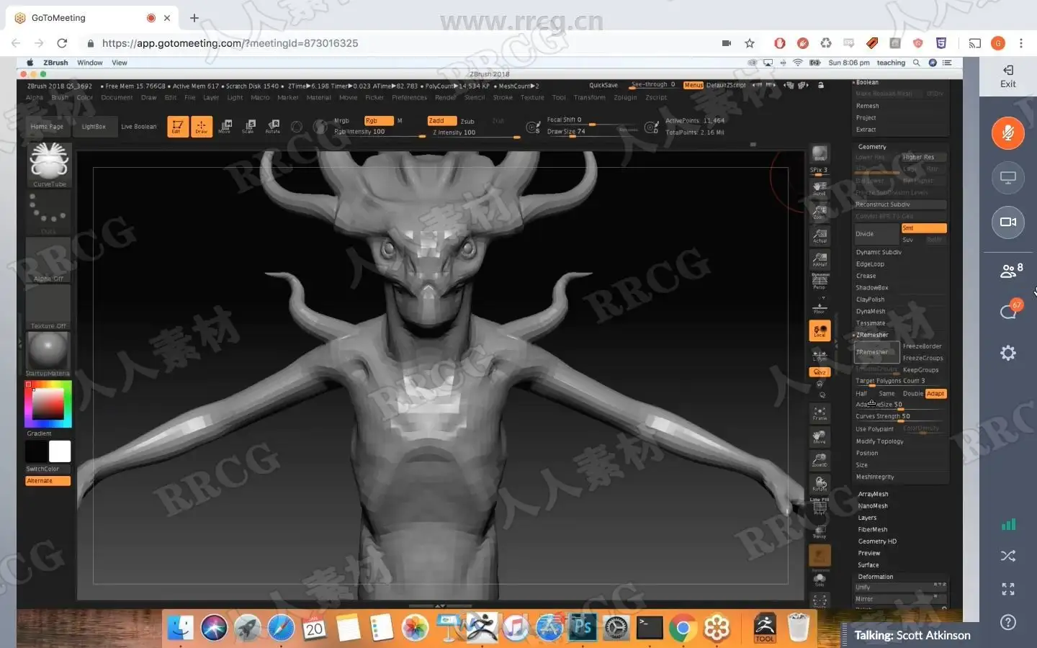
Task: Select the Rotate transform tool
Action: pos(273,126)
